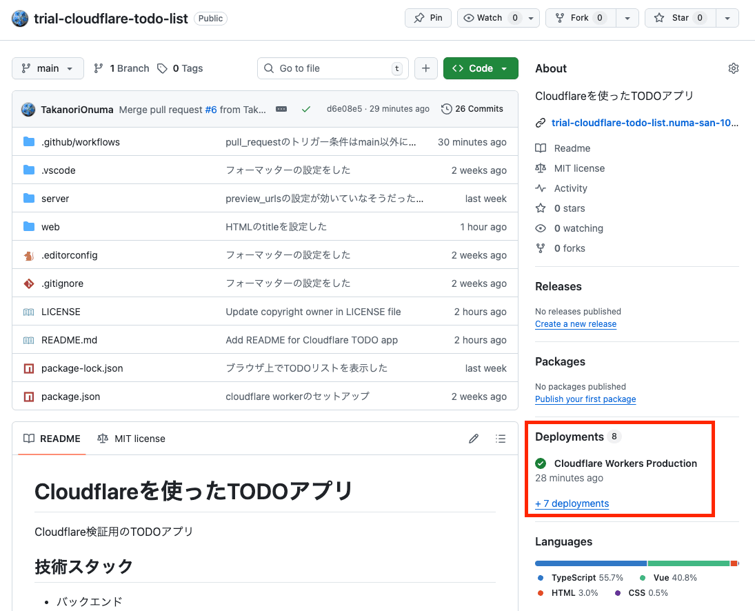
Task: Open the LICENSE file
Action: [61, 312]
